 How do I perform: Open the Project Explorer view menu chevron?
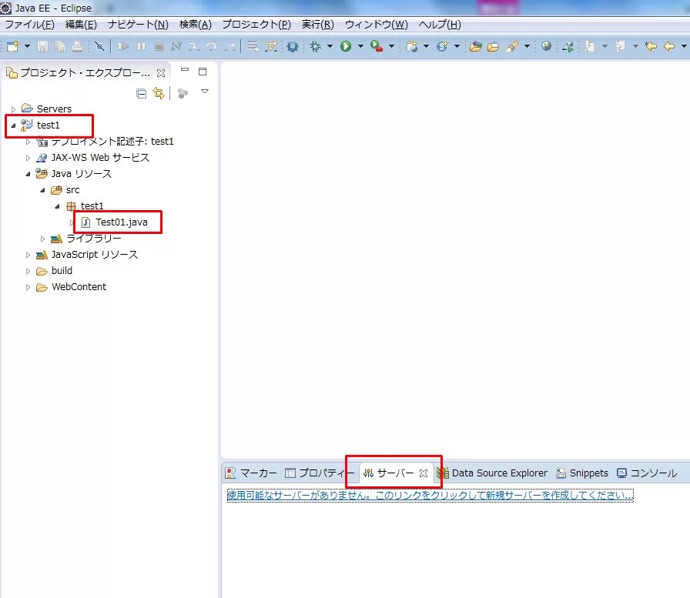205,91
